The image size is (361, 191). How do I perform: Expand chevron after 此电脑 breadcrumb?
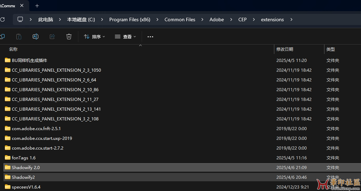tap(60, 19)
